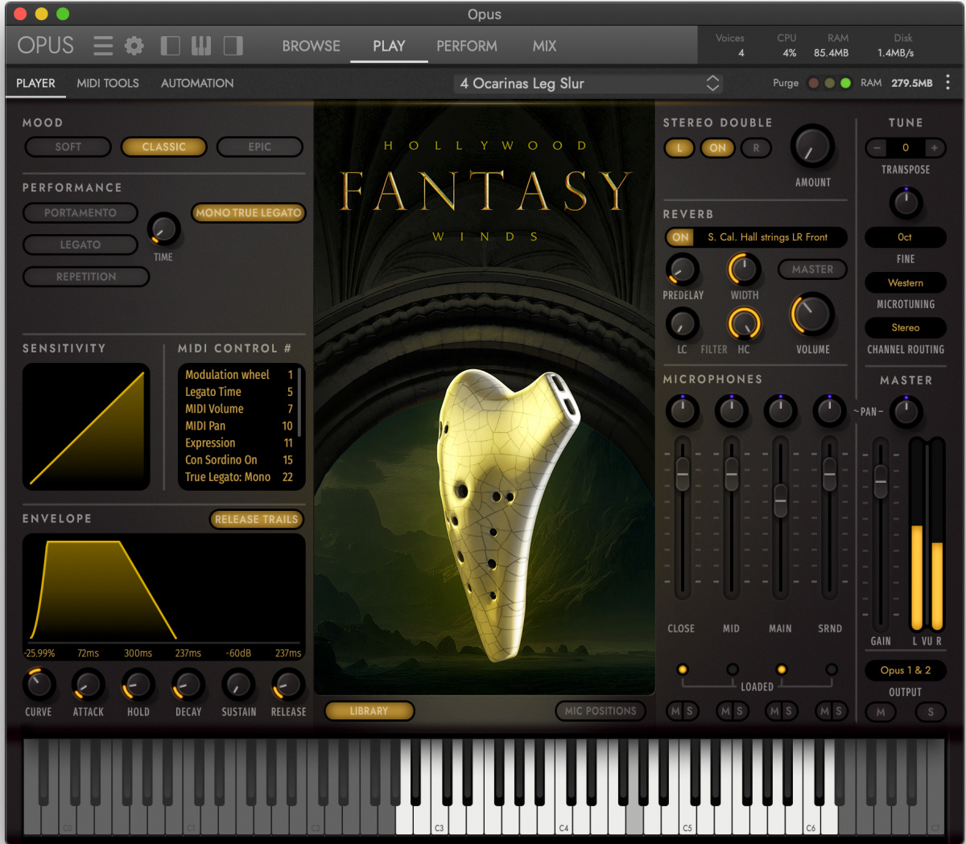
Task: Open the Opus hamburger menu
Action: coord(102,46)
